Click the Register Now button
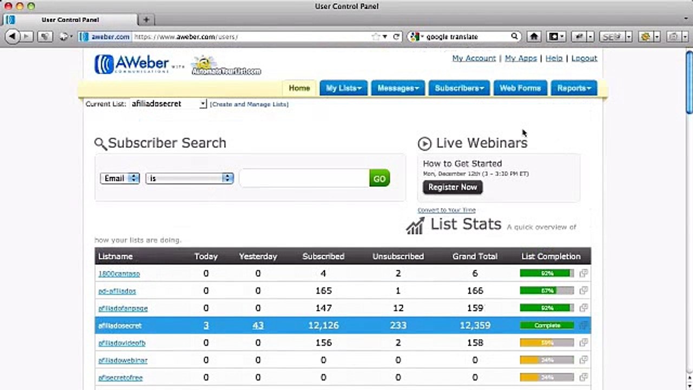693x390 pixels. pyautogui.click(x=453, y=187)
